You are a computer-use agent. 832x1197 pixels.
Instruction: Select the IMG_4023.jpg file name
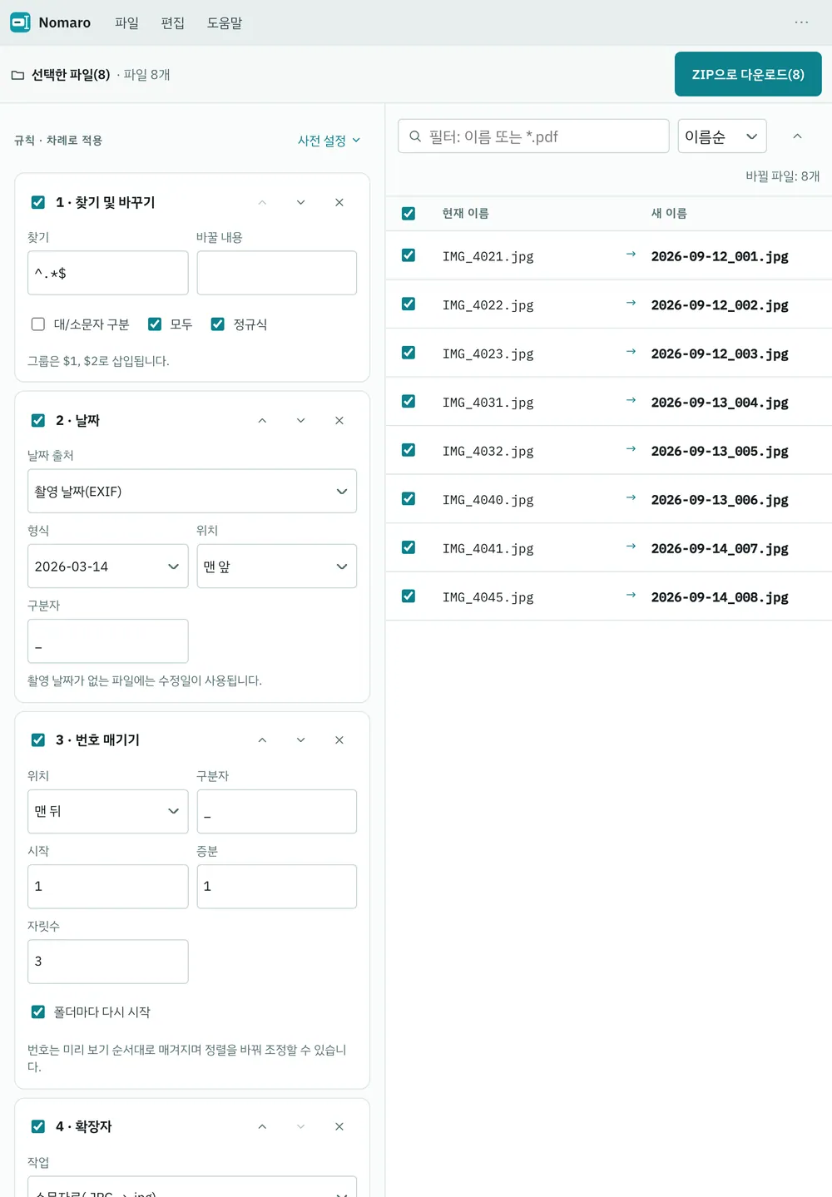(488, 354)
